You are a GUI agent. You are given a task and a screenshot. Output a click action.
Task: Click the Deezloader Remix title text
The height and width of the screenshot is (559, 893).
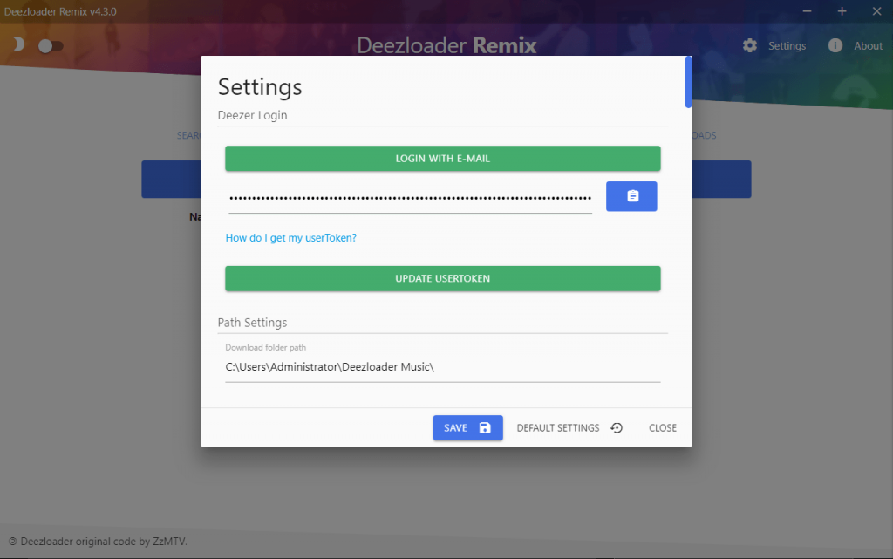click(446, 45)
